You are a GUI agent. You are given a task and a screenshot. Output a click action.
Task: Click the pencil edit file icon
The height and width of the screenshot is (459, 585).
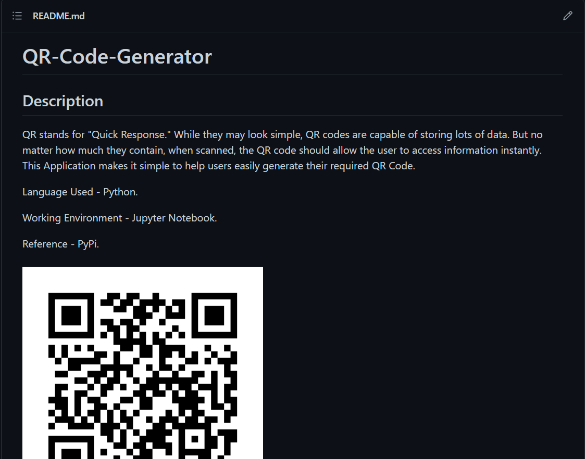pos(567,16)
